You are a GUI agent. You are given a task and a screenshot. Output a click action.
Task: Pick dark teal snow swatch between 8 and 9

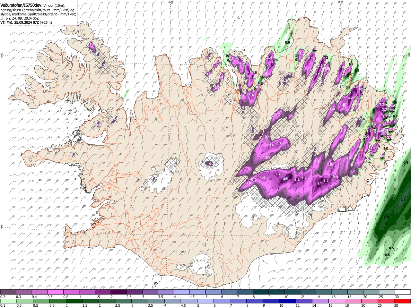pos(260,292)
